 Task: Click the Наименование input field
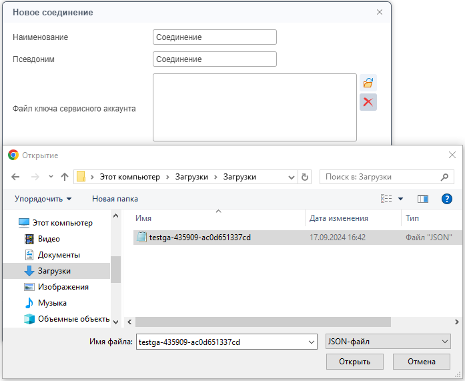pos(214,37)
